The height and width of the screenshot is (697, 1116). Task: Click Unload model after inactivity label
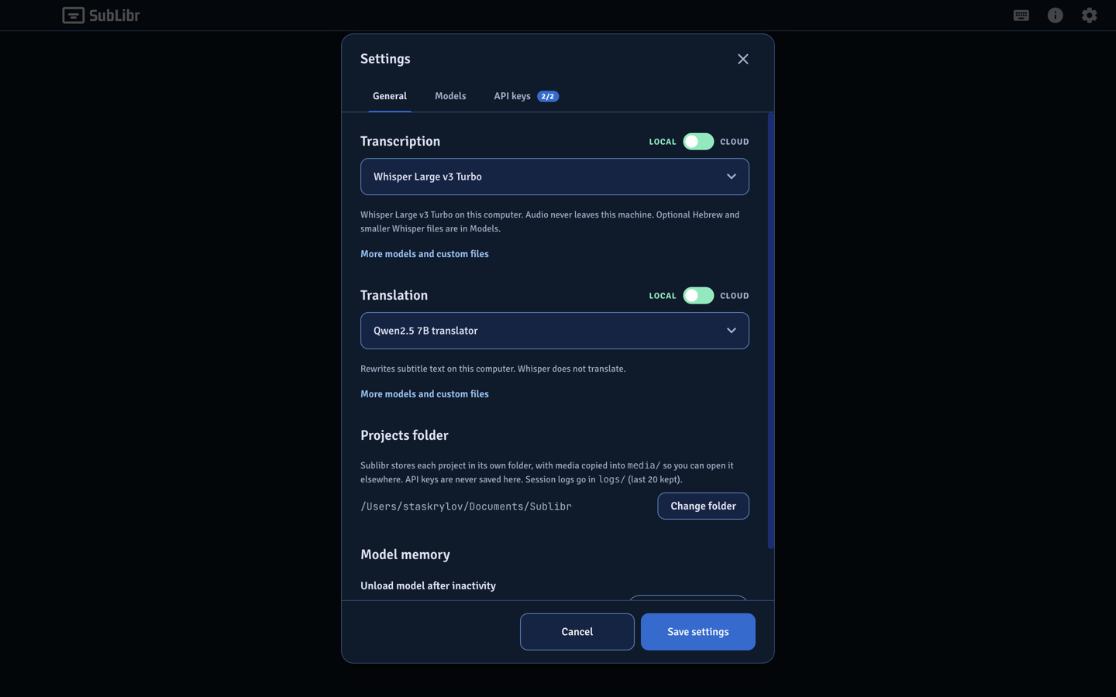[428, 585]
